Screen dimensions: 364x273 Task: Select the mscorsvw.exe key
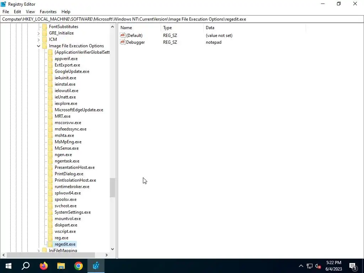(x=68, y=123)
